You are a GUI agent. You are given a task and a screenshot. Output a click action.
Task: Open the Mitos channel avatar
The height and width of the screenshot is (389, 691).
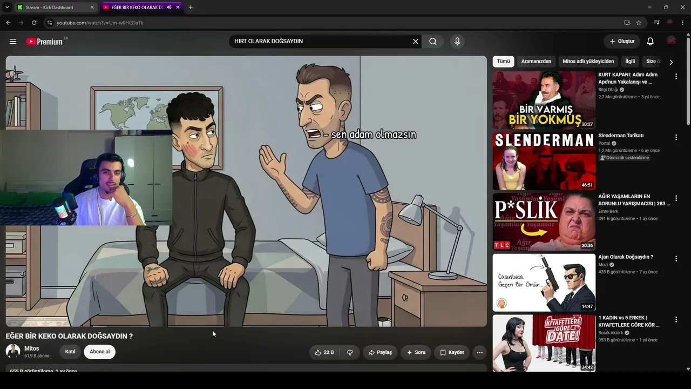(x=13, y=351)
